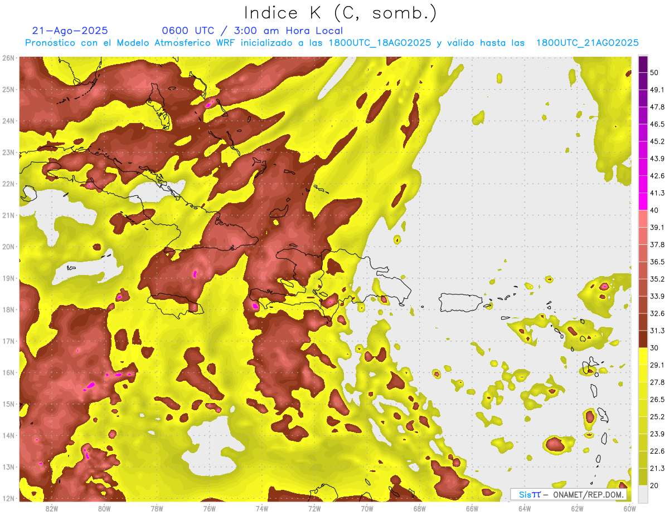Click the colorbar value 21.3
The width and height of the screenshot is (669, 516).
pyautogui.click(x=658, y=469)
